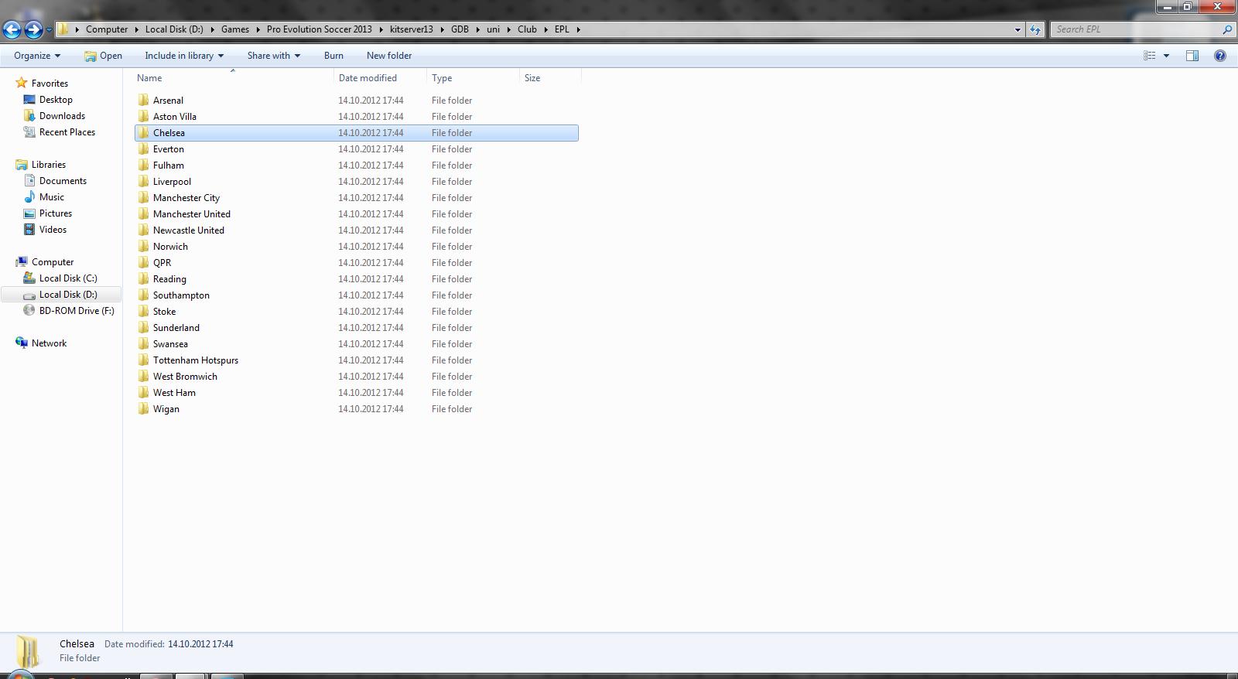Open the Include in library dropdown
Image resolution: width=1238 pixels, height=679 pixels.
[184, 56]
